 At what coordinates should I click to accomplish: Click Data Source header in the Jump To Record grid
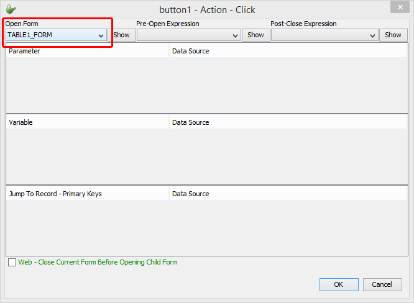pyautogui.click(x=288, y=194)
